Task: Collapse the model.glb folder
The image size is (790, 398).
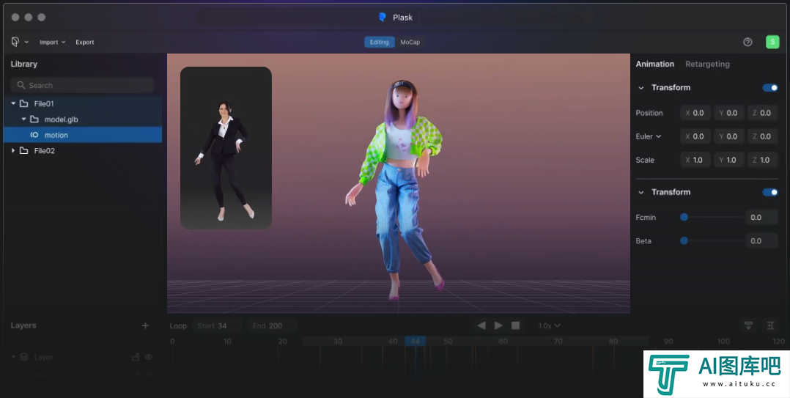Action: 23,119
